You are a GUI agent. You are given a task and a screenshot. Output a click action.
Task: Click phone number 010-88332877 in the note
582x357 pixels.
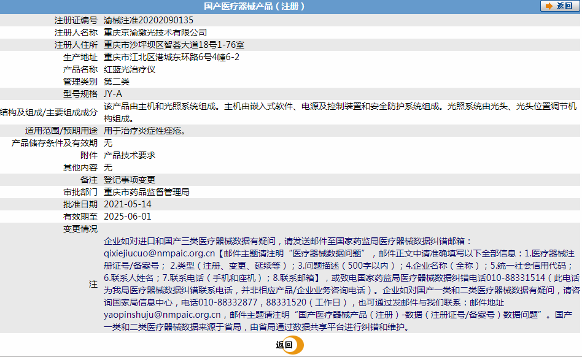tap(228, 302)
